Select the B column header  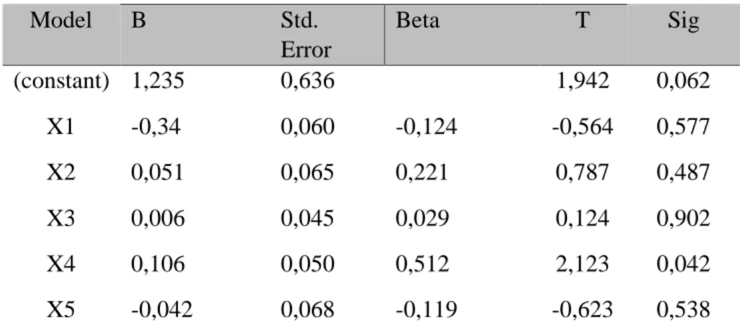click(x=138, y=21)
